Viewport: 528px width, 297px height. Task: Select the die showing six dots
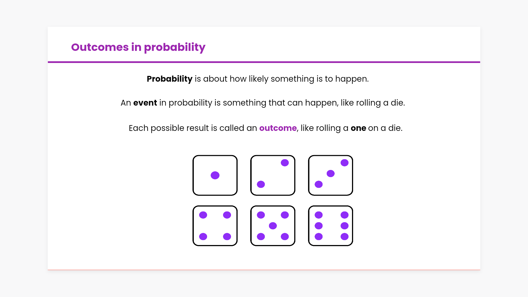pyautogui.click(x=330, y=226)
